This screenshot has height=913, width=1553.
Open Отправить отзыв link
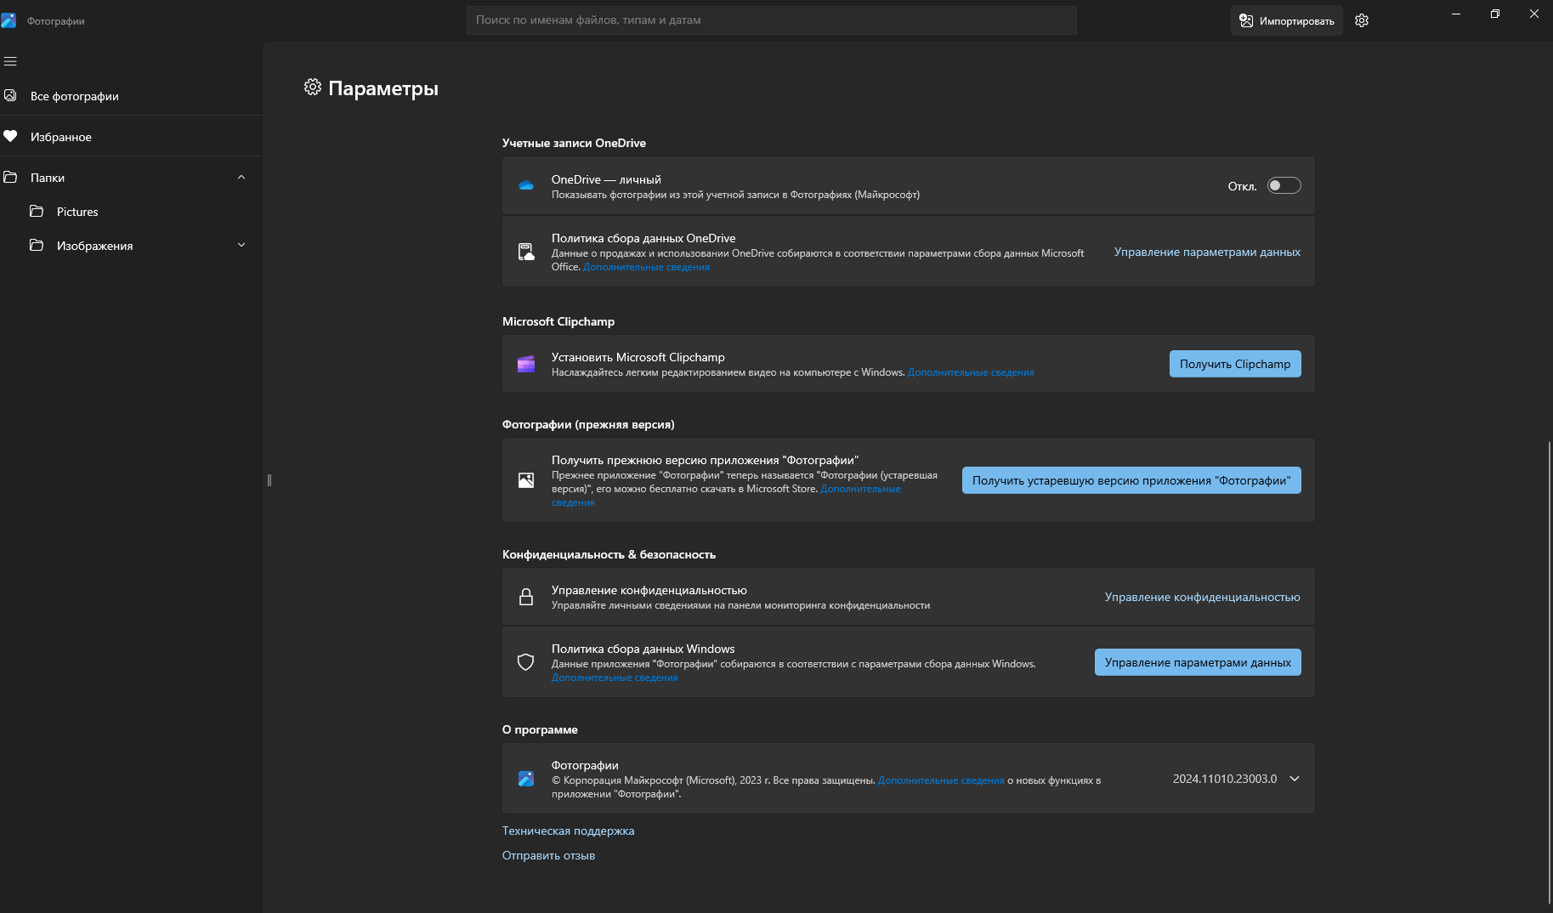point(548,855)
